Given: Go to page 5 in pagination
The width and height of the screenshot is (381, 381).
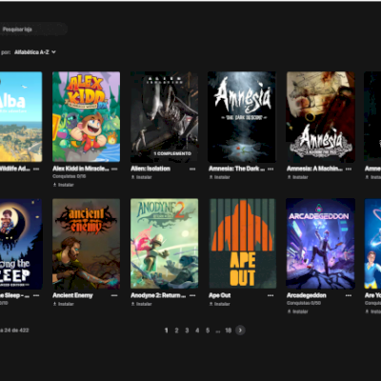Looking at the screenshot, I should click(x=208, y=331).
